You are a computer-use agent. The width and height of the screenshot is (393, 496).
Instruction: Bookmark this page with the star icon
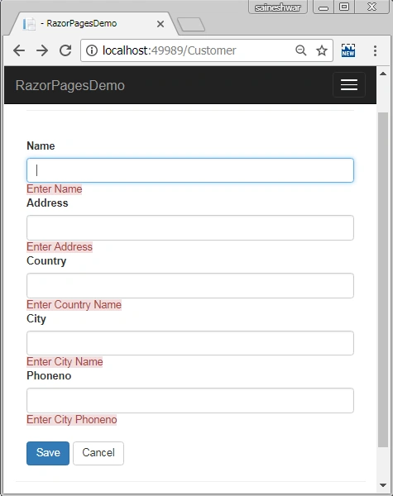[322, 50]
